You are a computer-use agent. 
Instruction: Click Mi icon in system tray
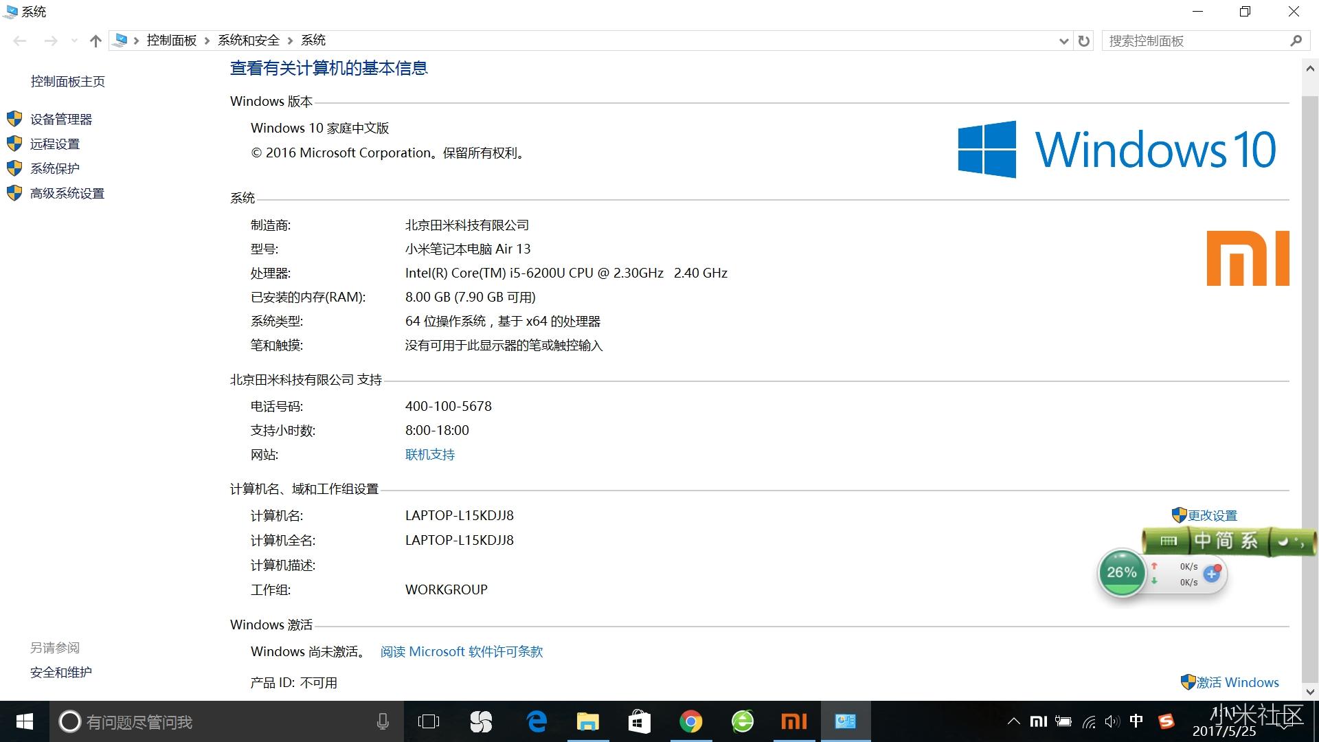click(x=1039, y=721)
